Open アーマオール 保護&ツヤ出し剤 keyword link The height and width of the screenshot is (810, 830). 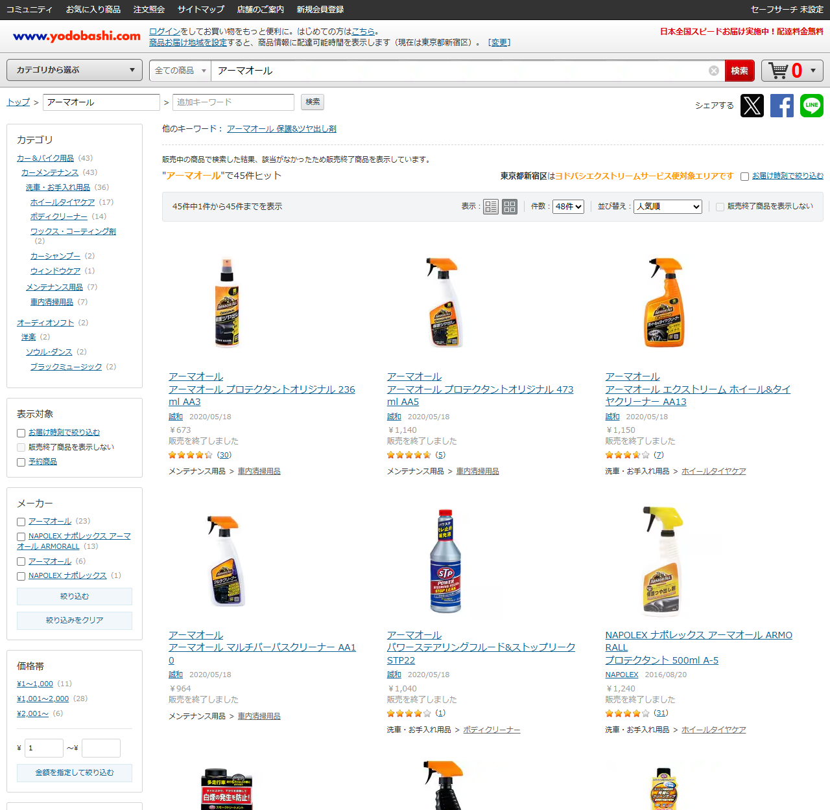(x=281, y=129)
